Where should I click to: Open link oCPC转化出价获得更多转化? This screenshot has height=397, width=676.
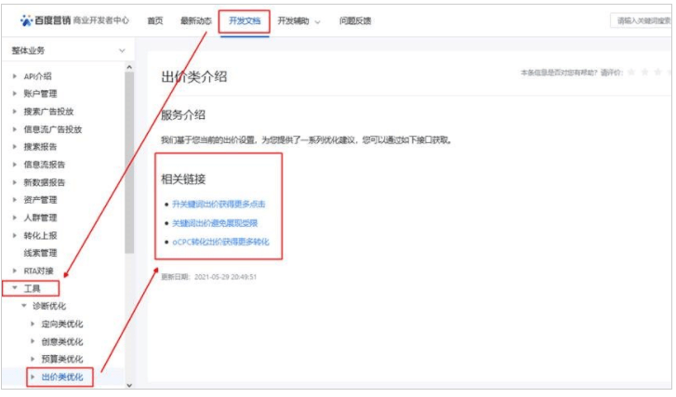(x=220, y=242)
